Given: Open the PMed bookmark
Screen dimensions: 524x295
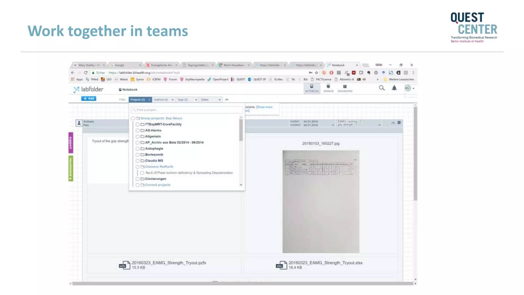Looking at the screenshot, I should 92,79.
